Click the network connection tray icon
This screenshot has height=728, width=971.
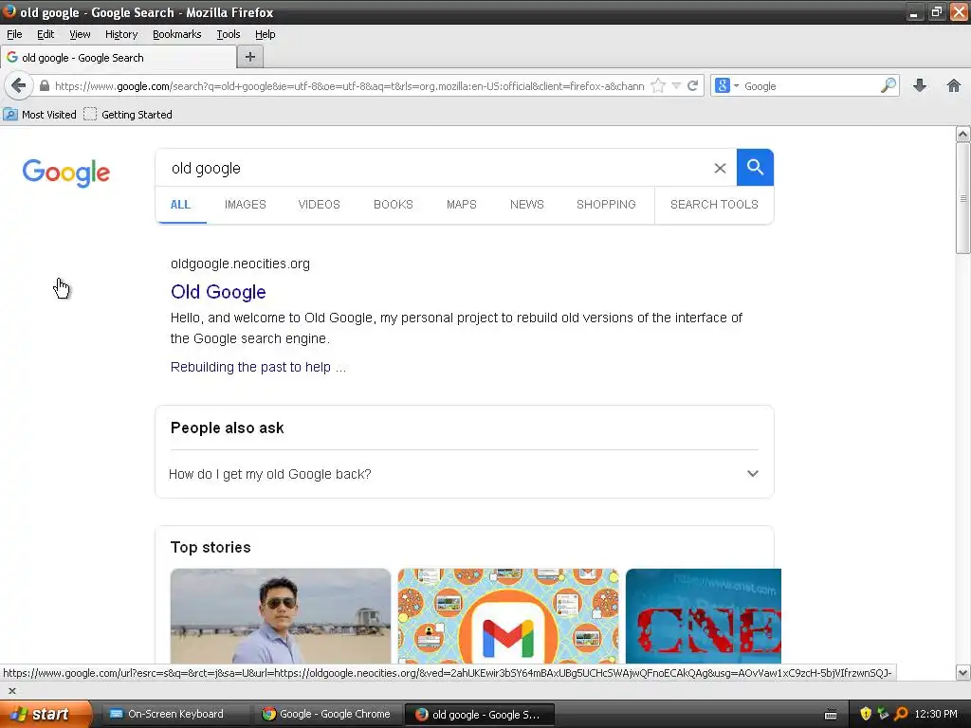[x=883, y=714]
